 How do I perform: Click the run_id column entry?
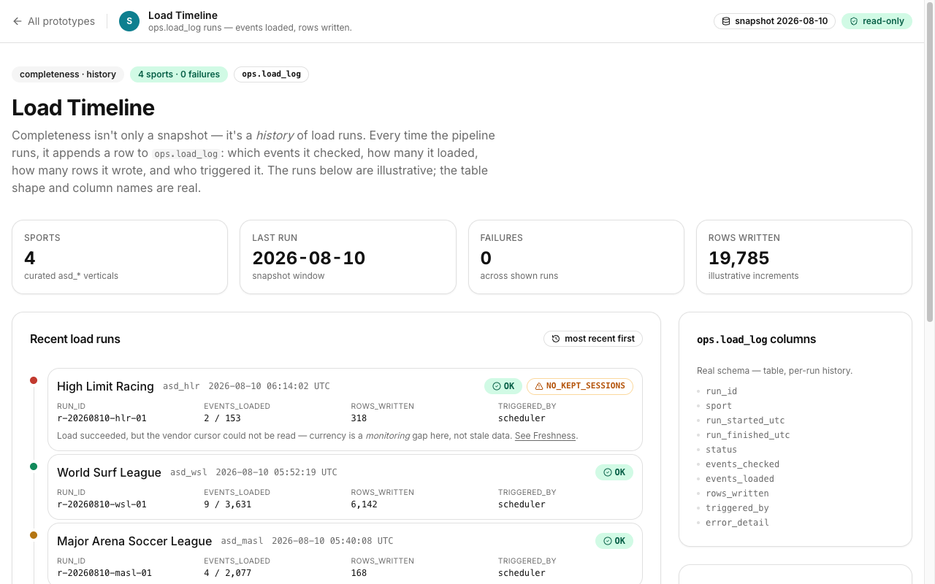(x=721, y=391)
